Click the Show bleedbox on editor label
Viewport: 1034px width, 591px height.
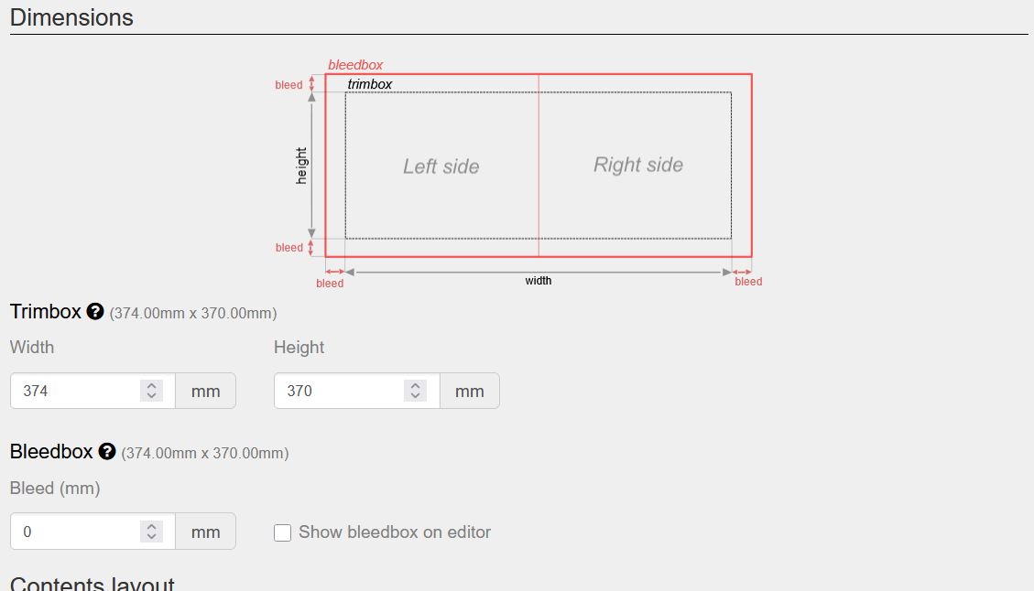395,532
